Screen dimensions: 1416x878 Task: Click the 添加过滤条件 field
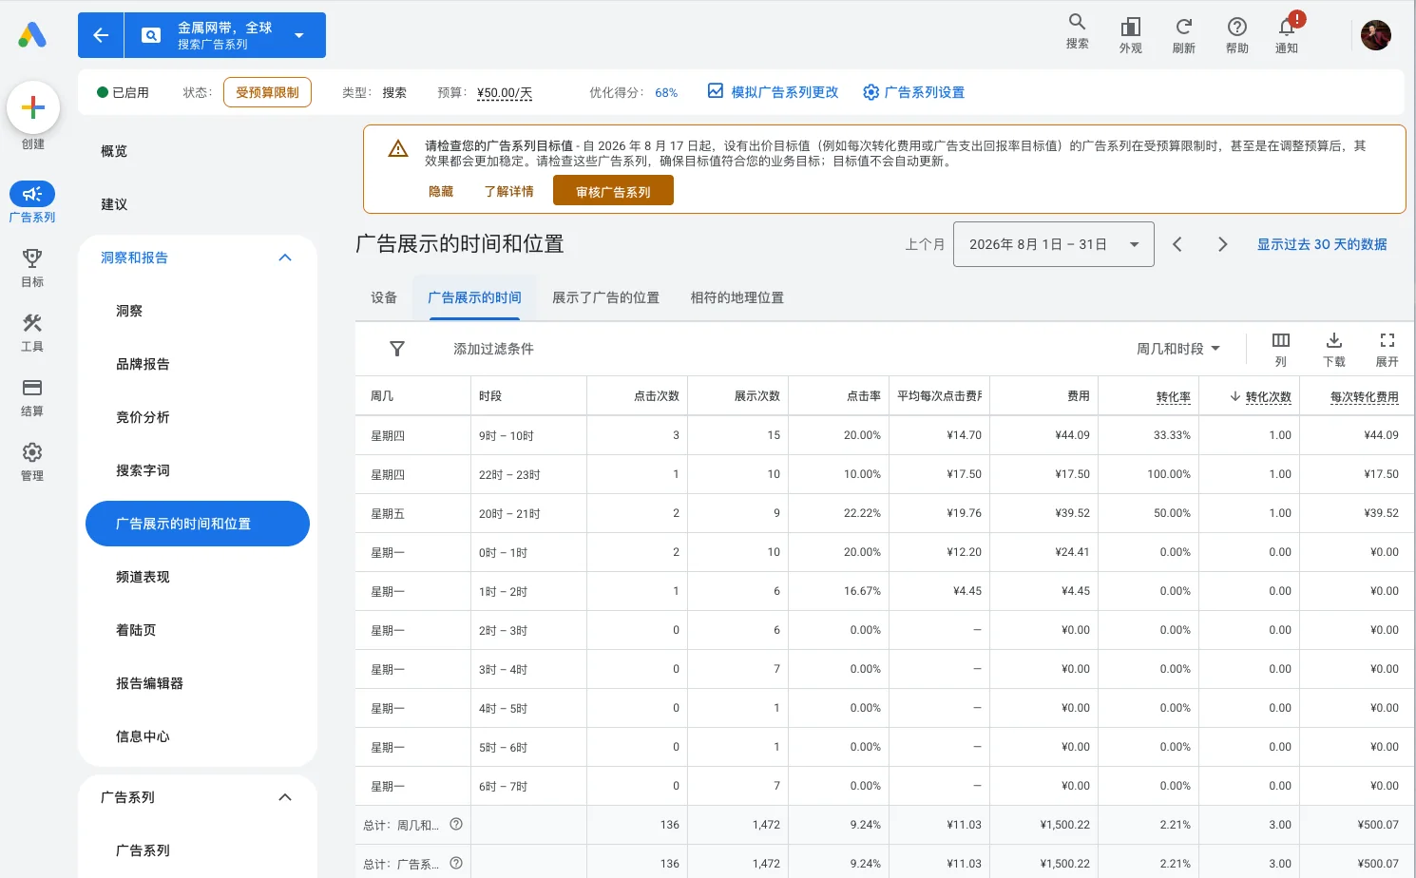tap(493, 349)
